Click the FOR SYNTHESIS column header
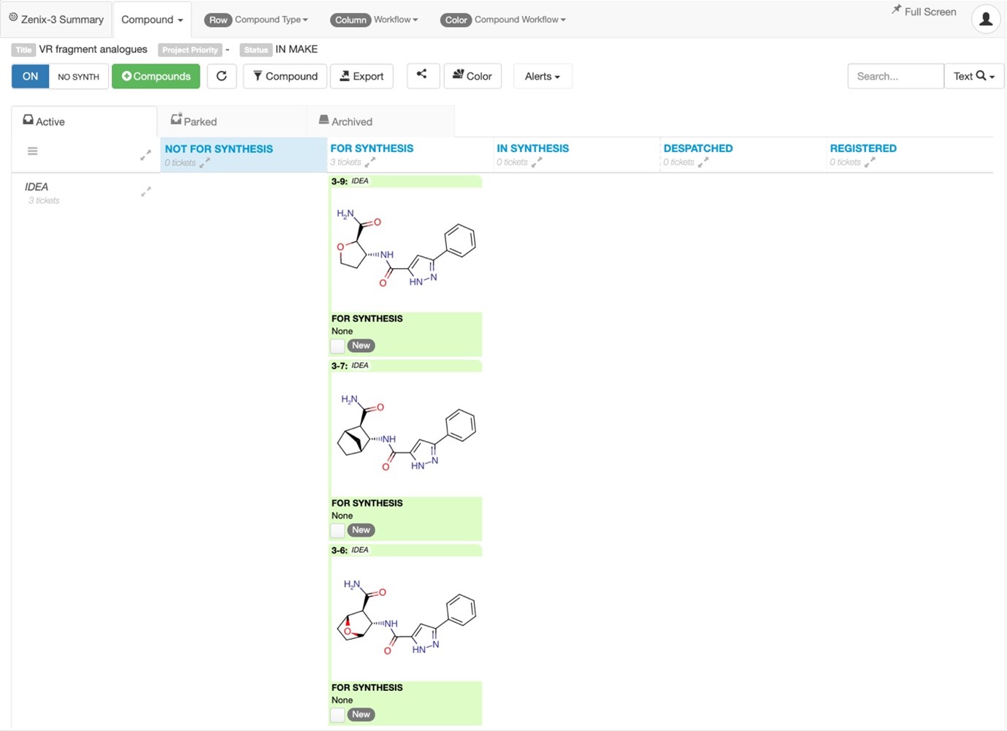 372,148
